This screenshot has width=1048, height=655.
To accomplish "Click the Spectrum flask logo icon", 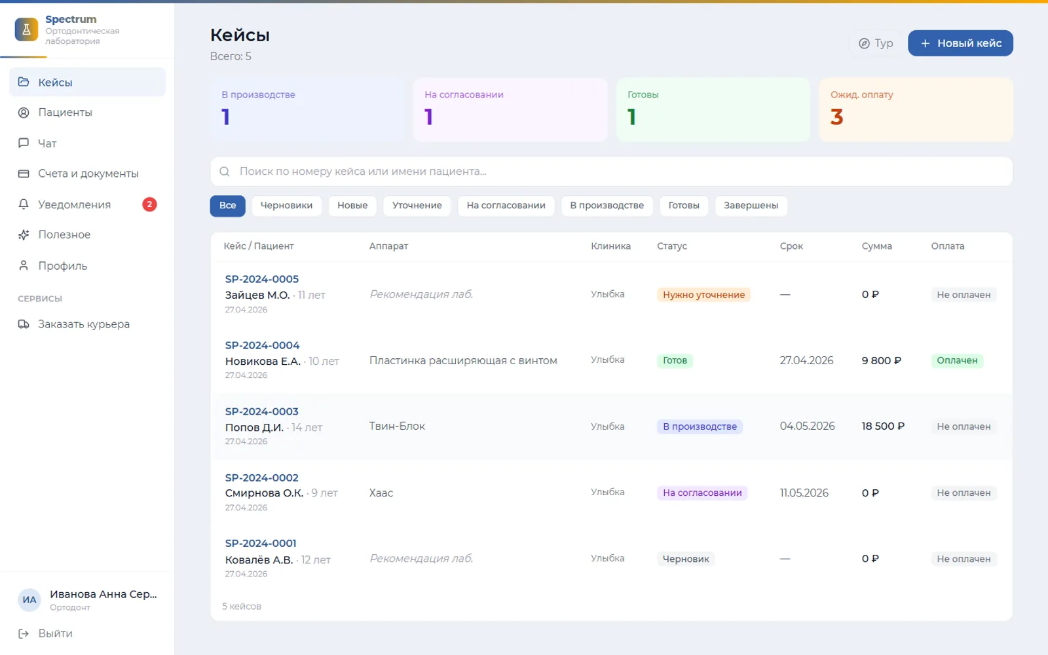I will point(26,29).
